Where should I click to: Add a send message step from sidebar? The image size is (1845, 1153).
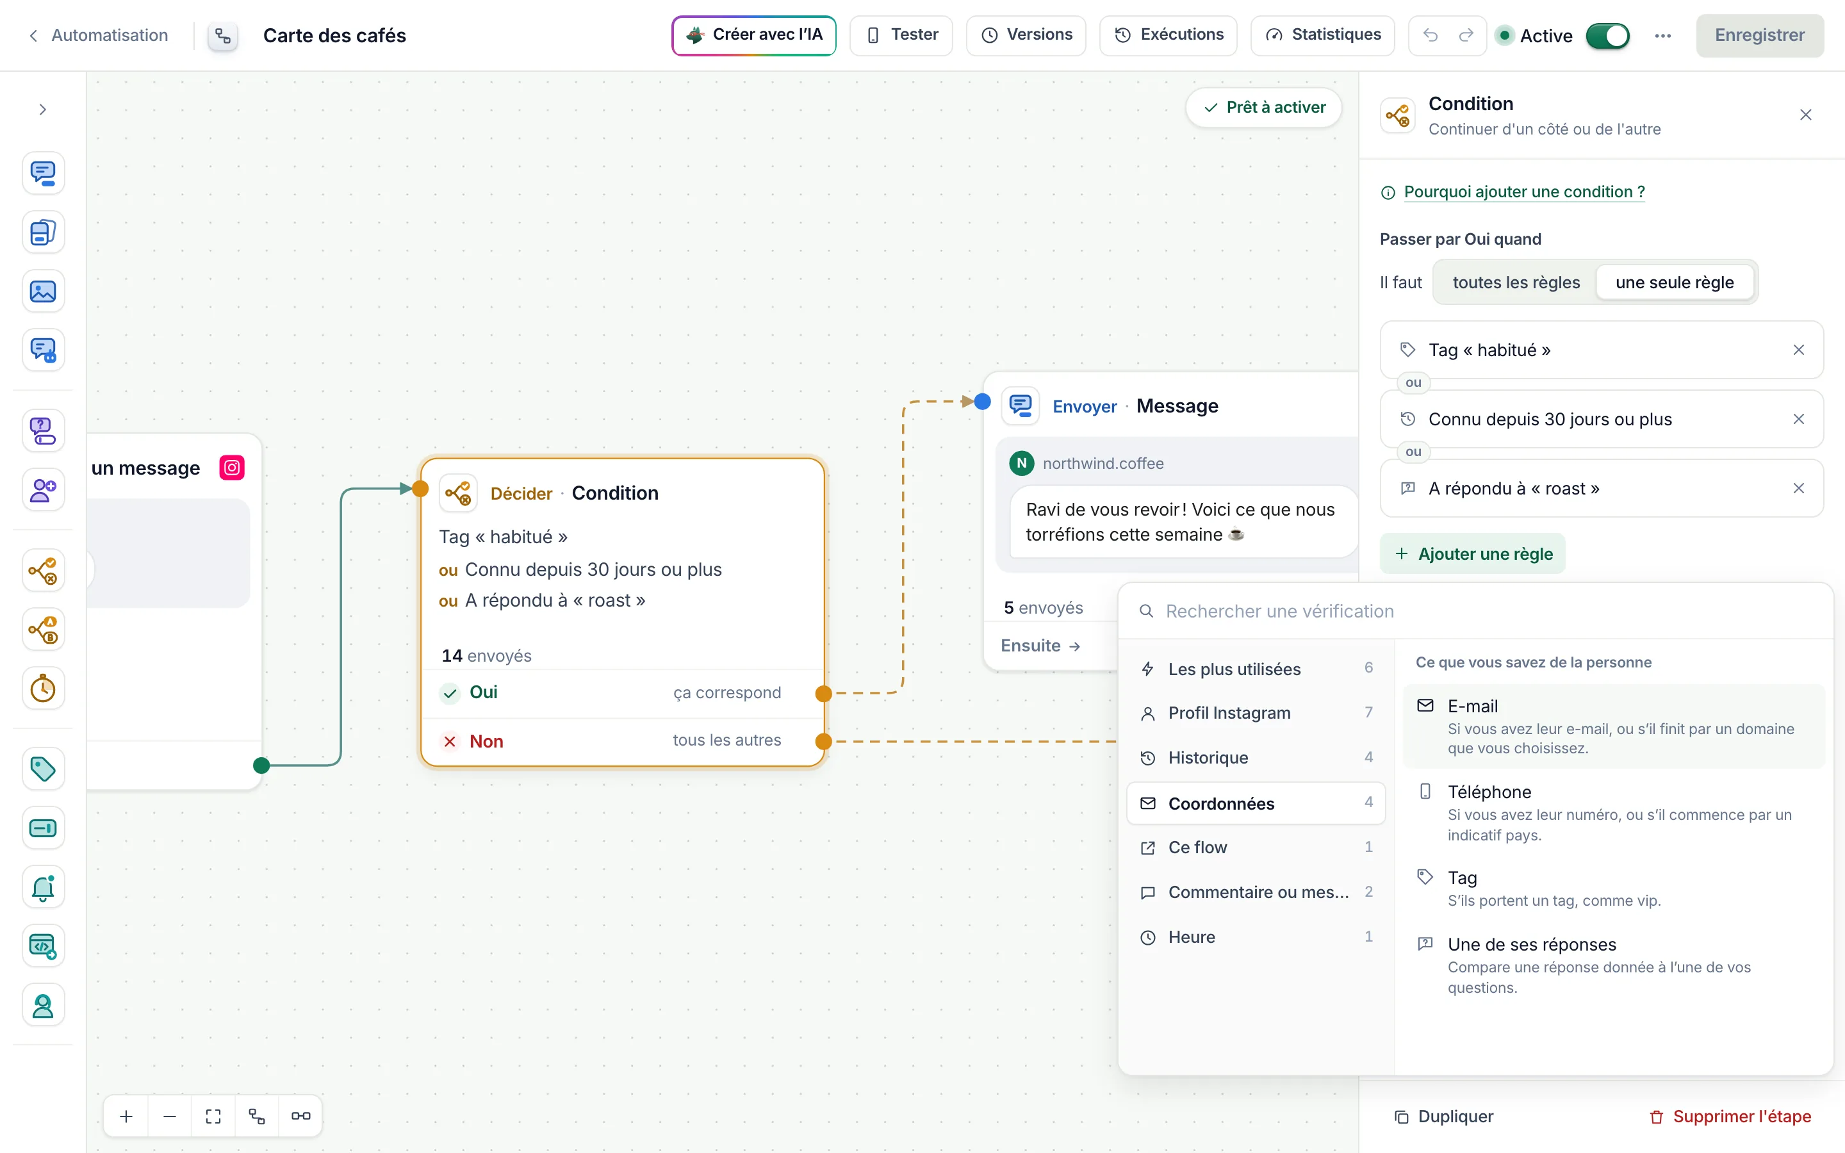tap(43, 173)
